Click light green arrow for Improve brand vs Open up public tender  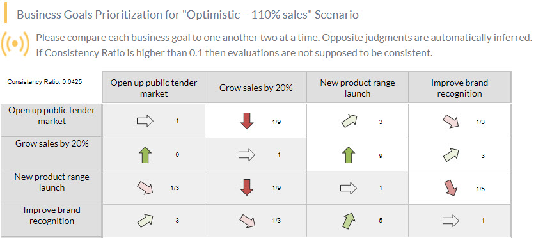pyautogui.click(x=145, y=221)
